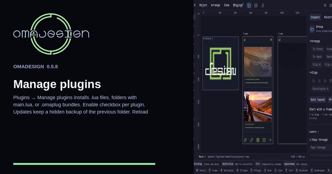Image resolution: width=332 pixels, height=174 pixels.
Task: Select the design logo on Artboard 1
Action: click(221, 64)
